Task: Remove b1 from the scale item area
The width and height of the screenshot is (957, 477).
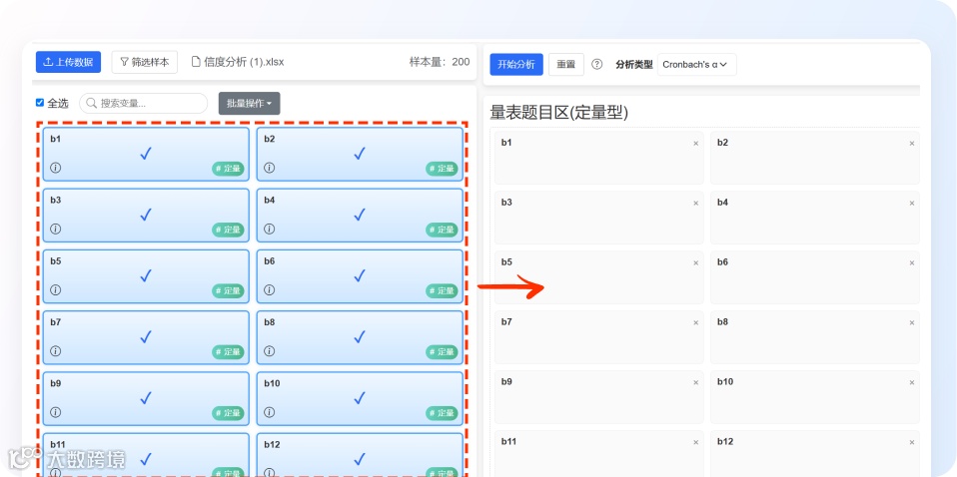Action: [696, 144]
